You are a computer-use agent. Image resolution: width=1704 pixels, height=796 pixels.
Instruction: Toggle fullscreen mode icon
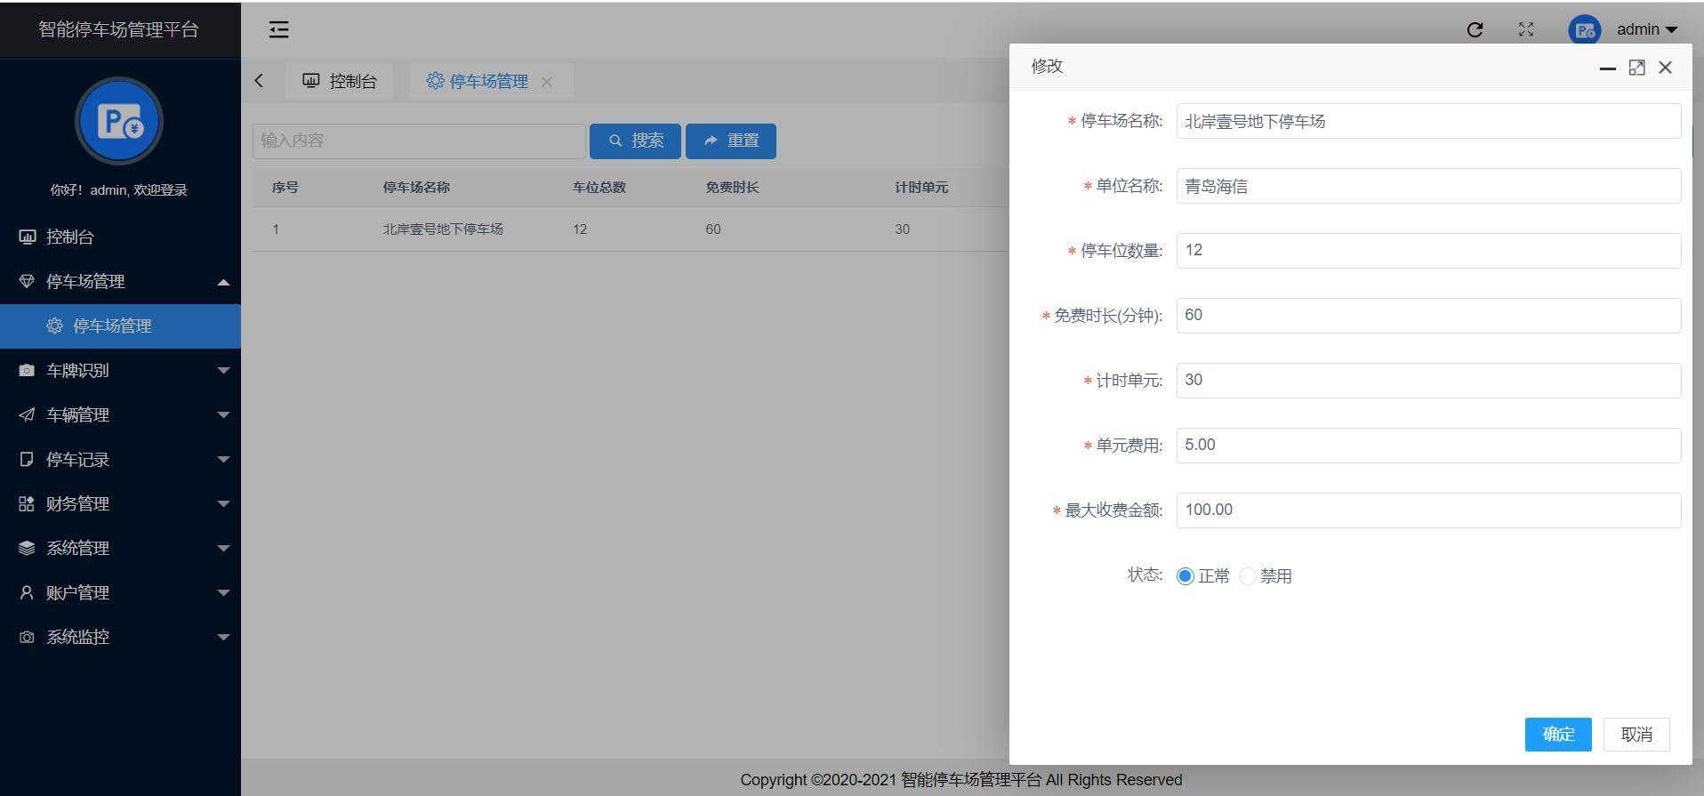1526,29
